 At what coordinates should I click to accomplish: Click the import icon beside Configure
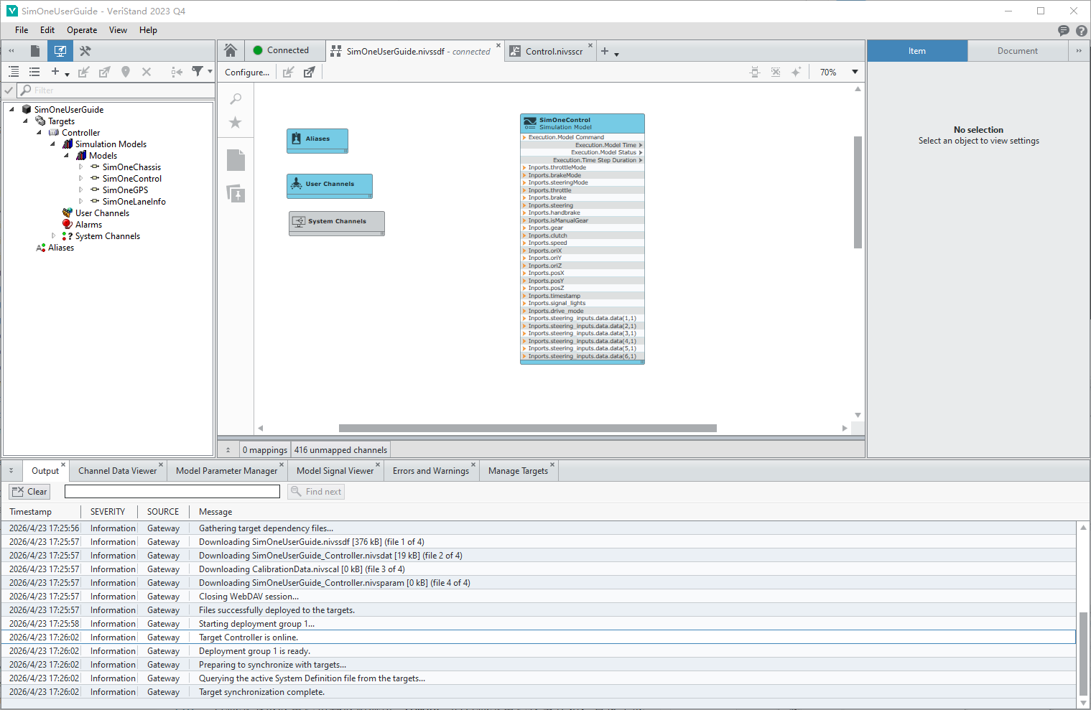click(x=288, y=73)
